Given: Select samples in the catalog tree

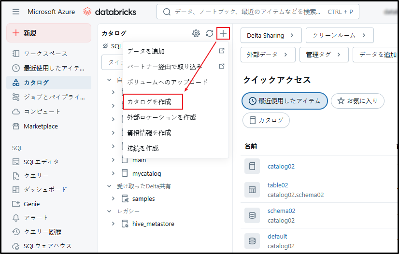Looking at the screenshot, I should [143, 199].
